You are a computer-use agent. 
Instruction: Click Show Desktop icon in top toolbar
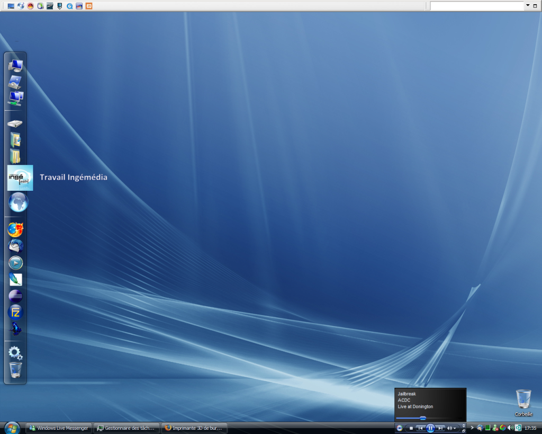point(11,6)
